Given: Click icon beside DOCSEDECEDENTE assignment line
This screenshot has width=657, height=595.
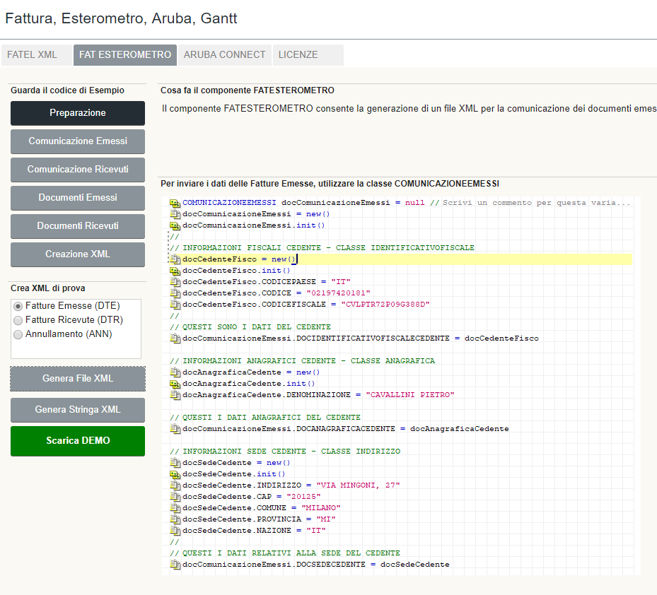Looking at the screenshot, I should point(175,565).
